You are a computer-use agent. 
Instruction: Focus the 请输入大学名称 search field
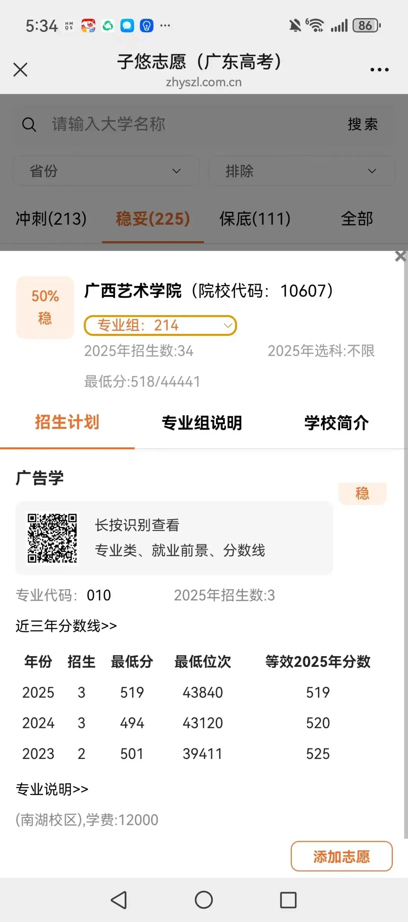(x=189, y=124)
